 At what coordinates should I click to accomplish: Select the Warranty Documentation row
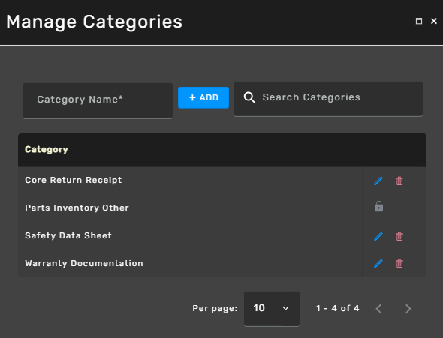[190, 263]
